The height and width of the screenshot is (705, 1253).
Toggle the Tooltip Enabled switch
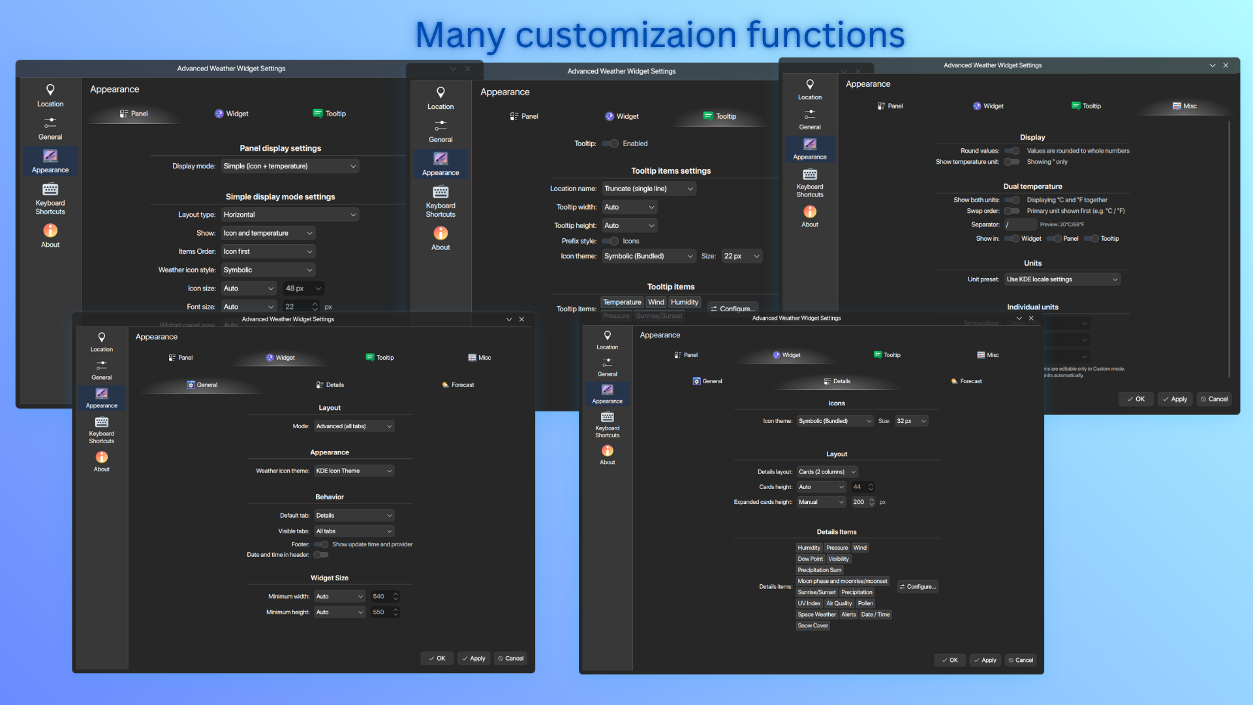[x=611, y=144]
